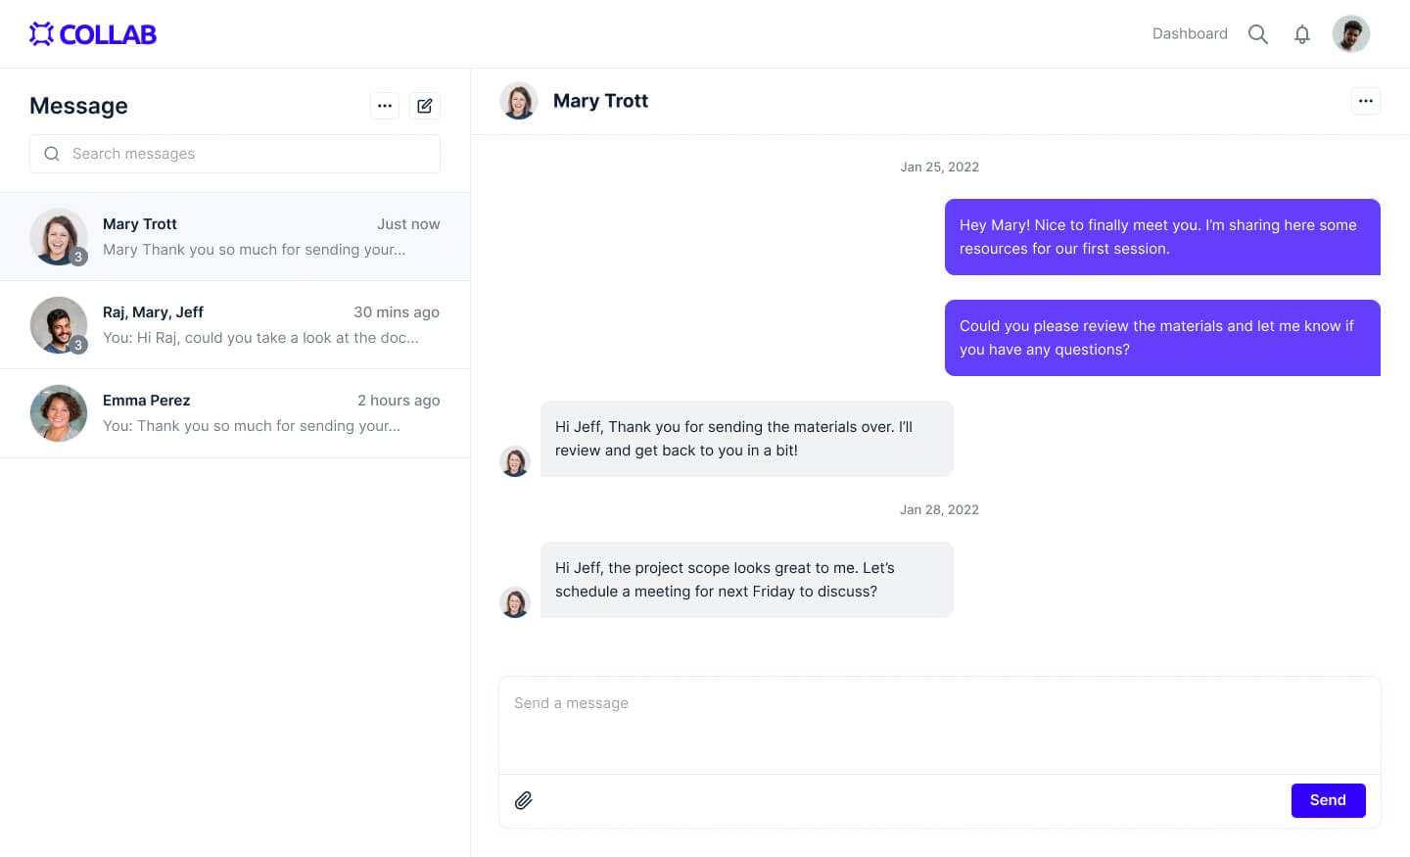1410x857 pixels.
Task: Attach a file with the paperclip icon
Action: (524, 800)
